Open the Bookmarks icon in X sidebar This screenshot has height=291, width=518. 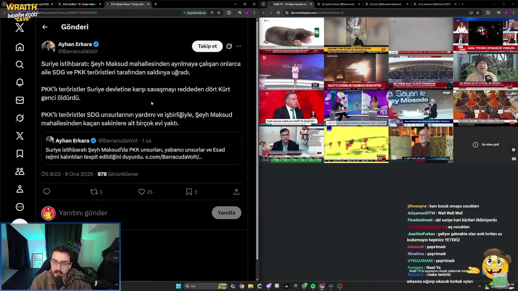point(20,154)
